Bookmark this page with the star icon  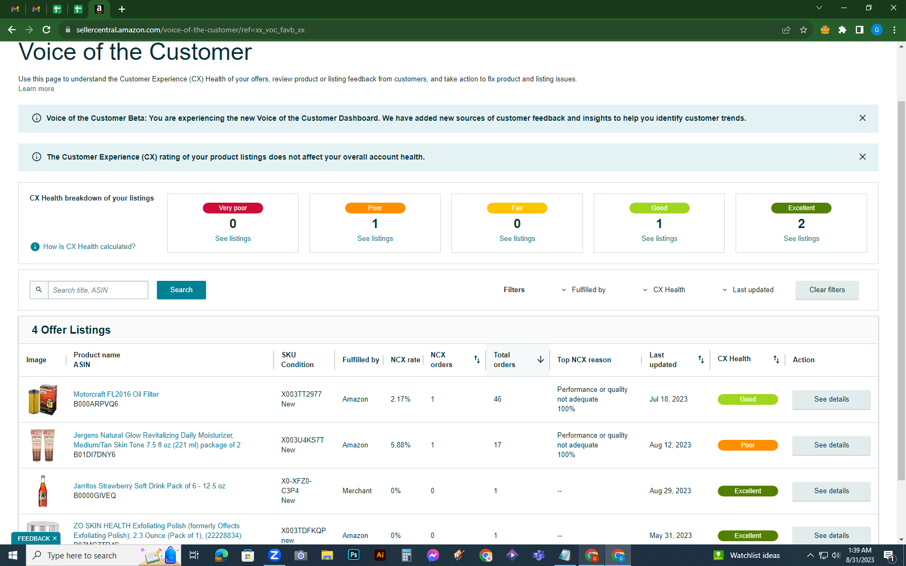tap(804, 30)
